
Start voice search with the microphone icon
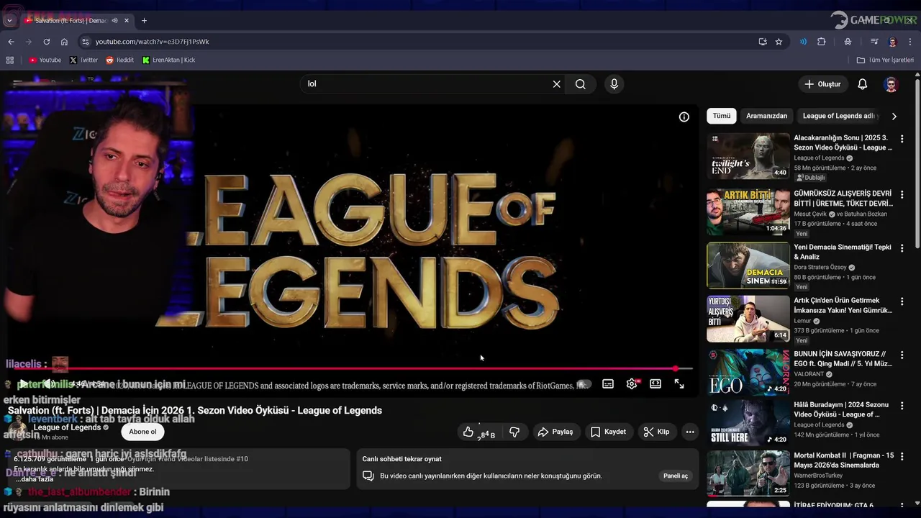(x=614, y=84)
